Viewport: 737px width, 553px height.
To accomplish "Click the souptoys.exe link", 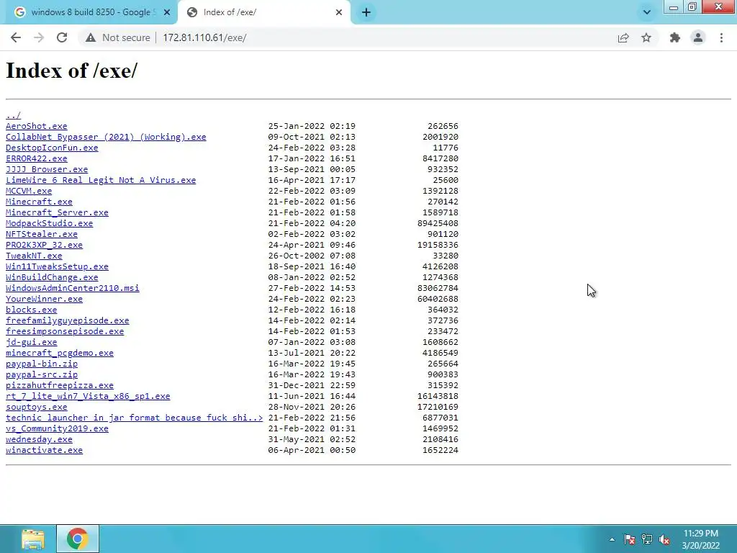I will (36, 408).
